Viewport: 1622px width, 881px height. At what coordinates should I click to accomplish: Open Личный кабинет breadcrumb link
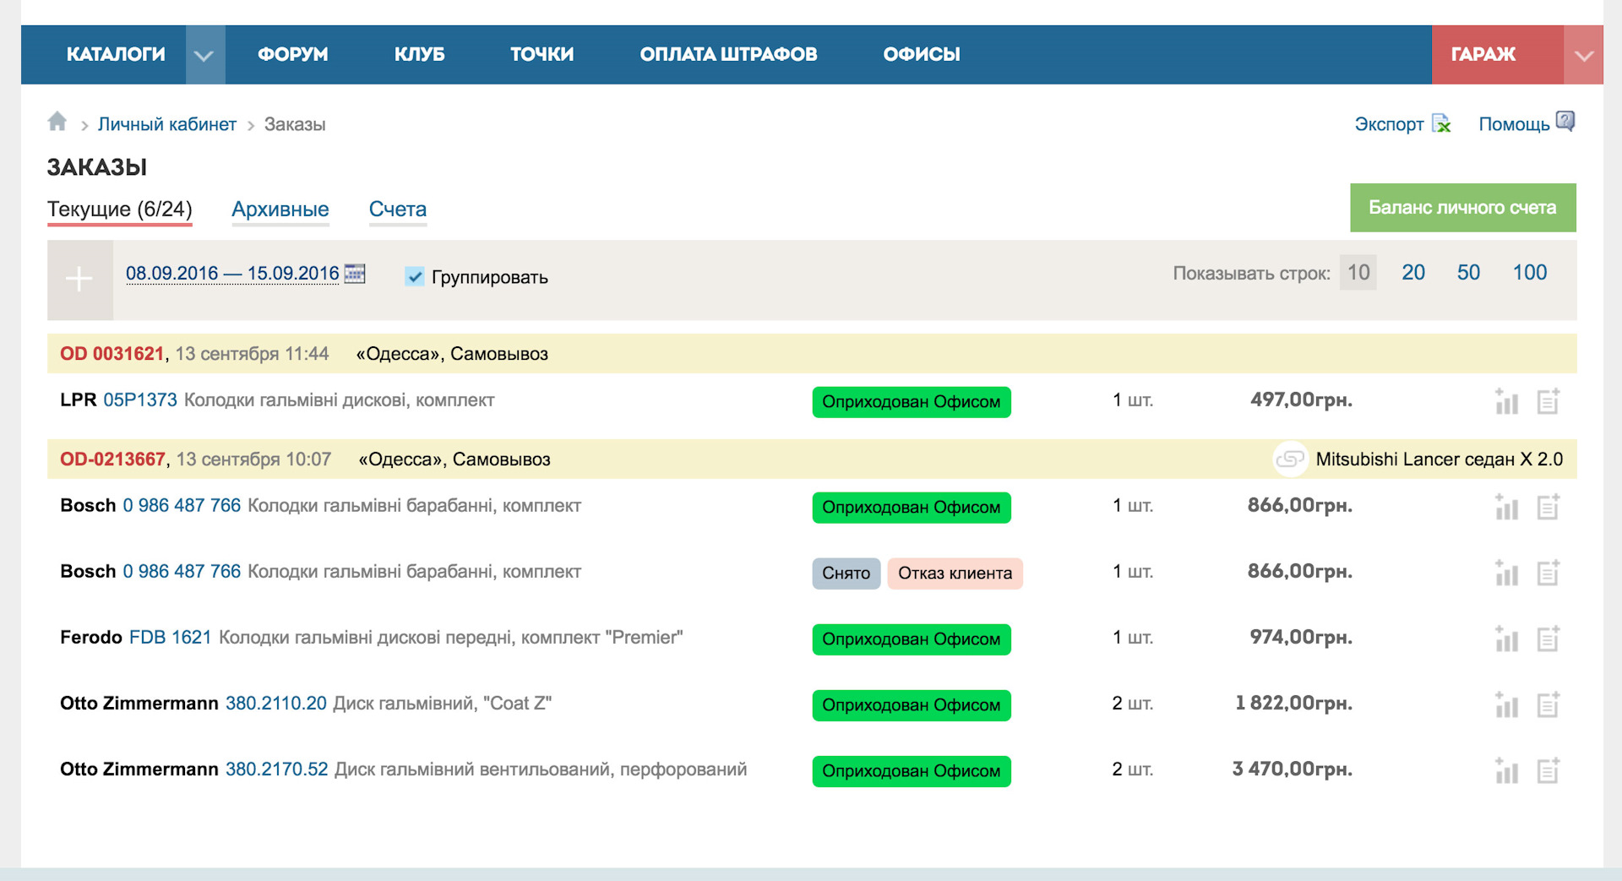tap(167, 124)
